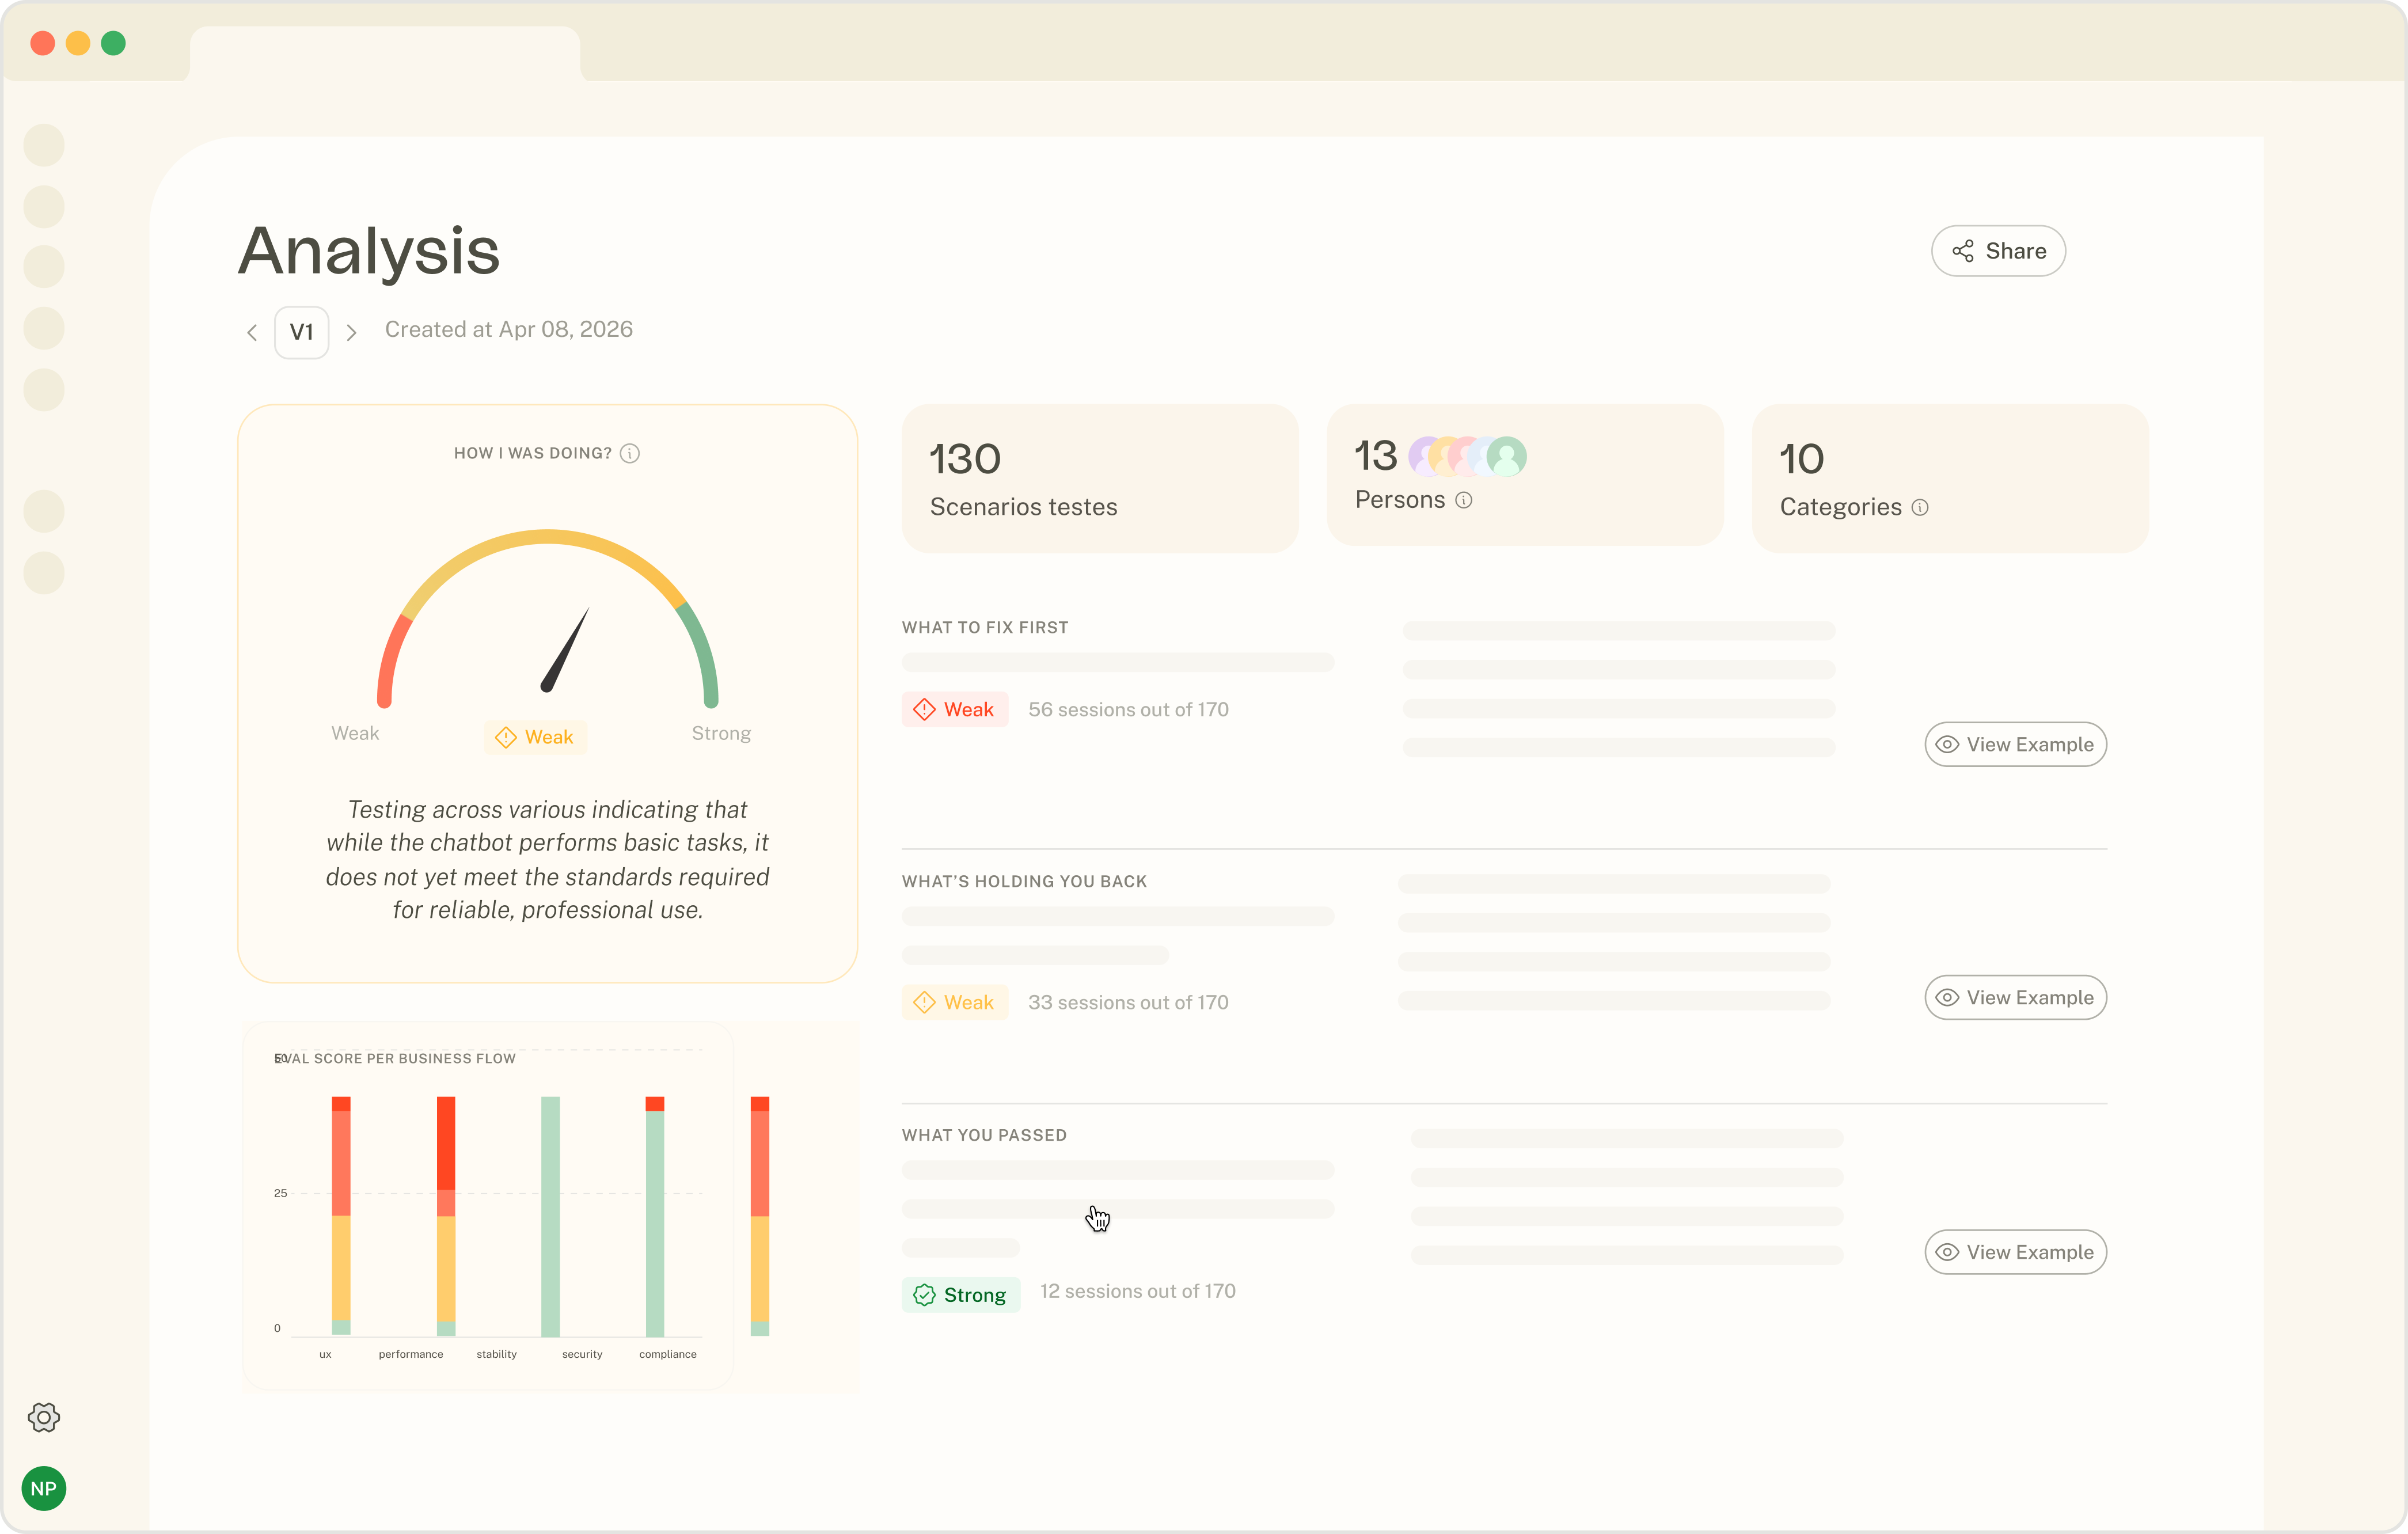Image resolution: width=2408 pixels, height=1534 pixels.
Task: Click the 130 Scenarios testes card
Action: coord(1100,478)
